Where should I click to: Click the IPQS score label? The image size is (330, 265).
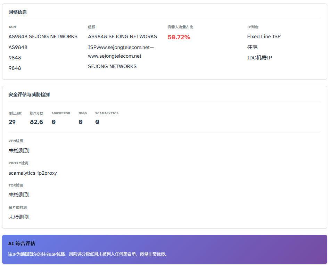[x=83, y=113]
